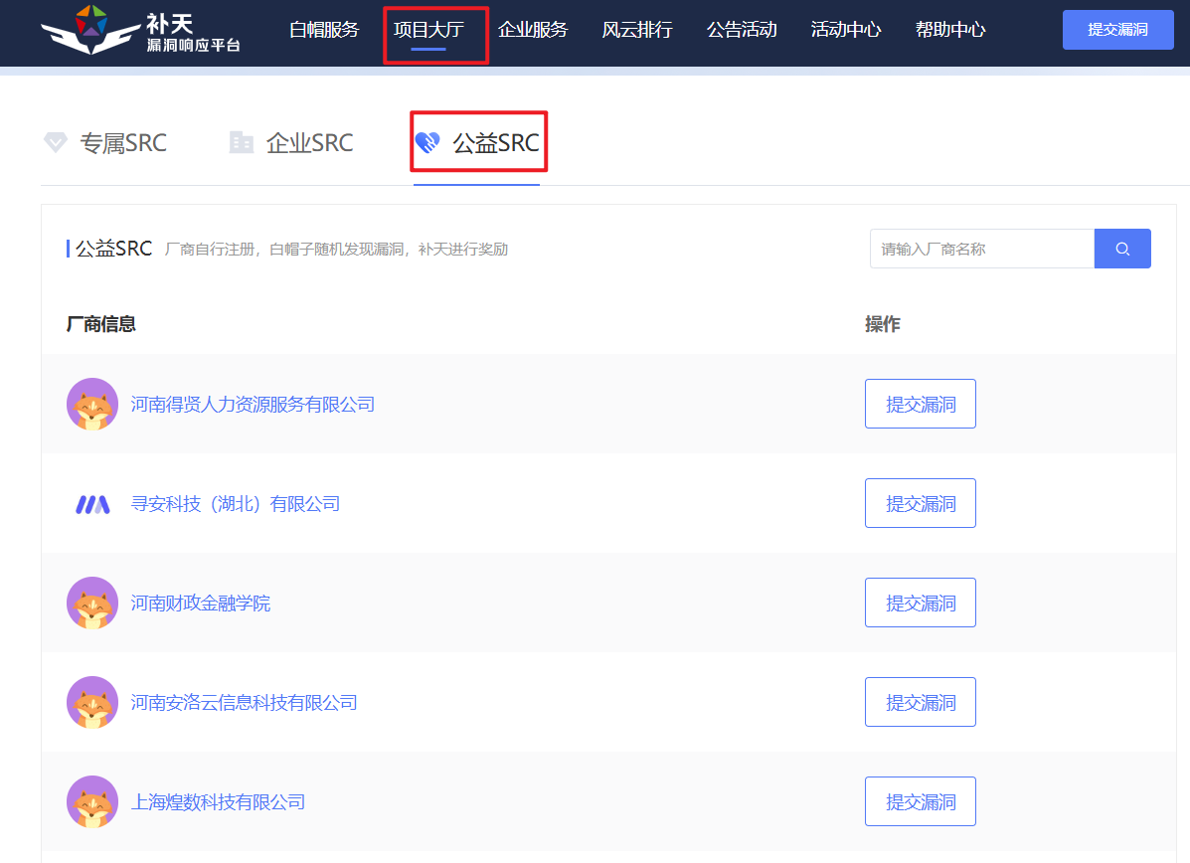
Task: Open the 活动中心 menu
Action: (x=846, y=30)
